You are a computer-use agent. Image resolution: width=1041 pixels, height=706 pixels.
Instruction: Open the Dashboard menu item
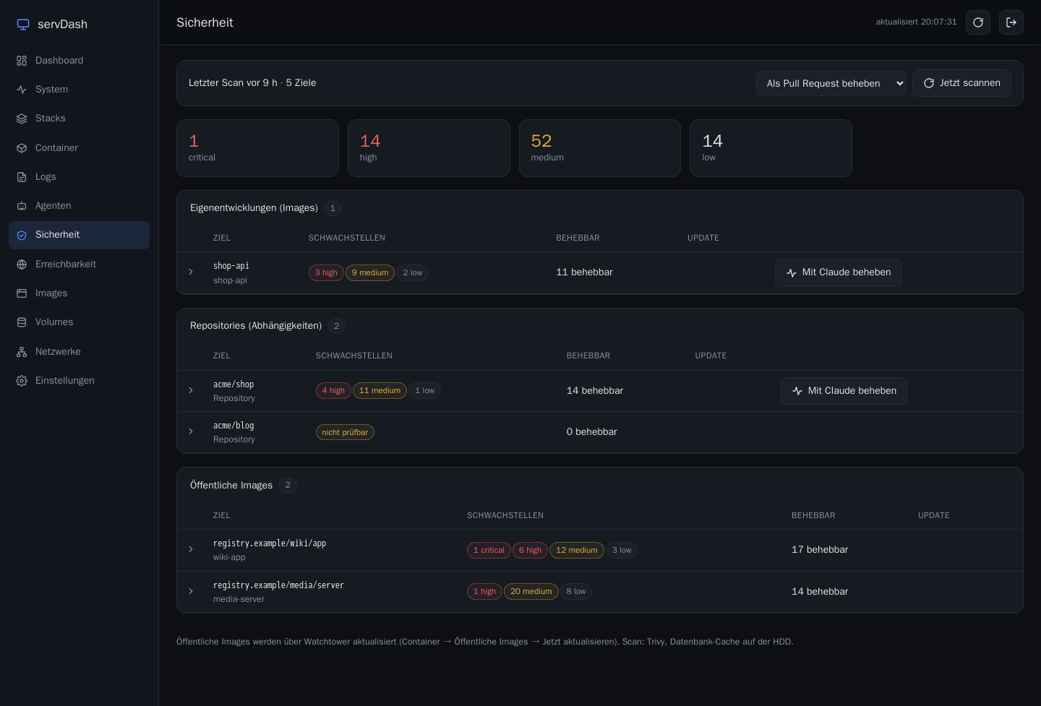click(x=79, y=61)
